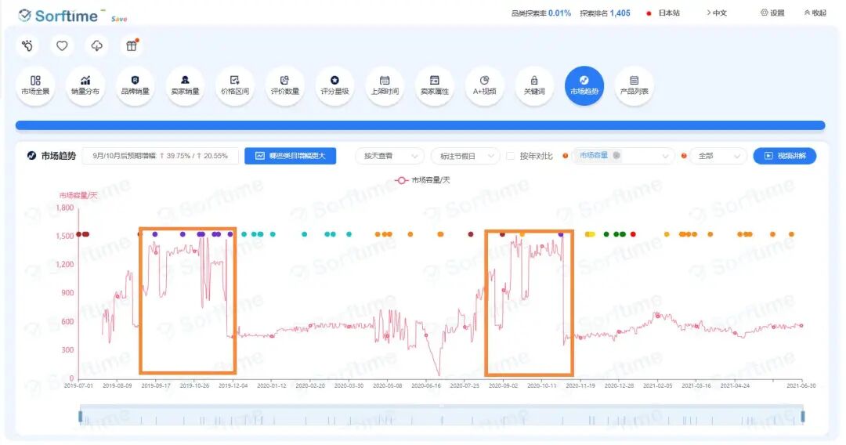Click x-axis date 2020-01-12
Viewport: 846px width, 445px height.
pos(271,385)
